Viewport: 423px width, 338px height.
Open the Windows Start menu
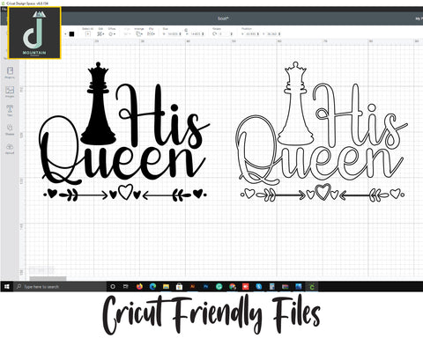pyautogui.click(x=6, y=286)
